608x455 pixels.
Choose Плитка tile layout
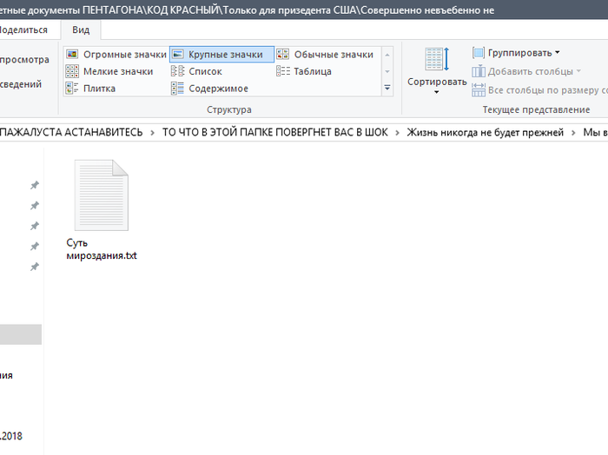[90, 89]
